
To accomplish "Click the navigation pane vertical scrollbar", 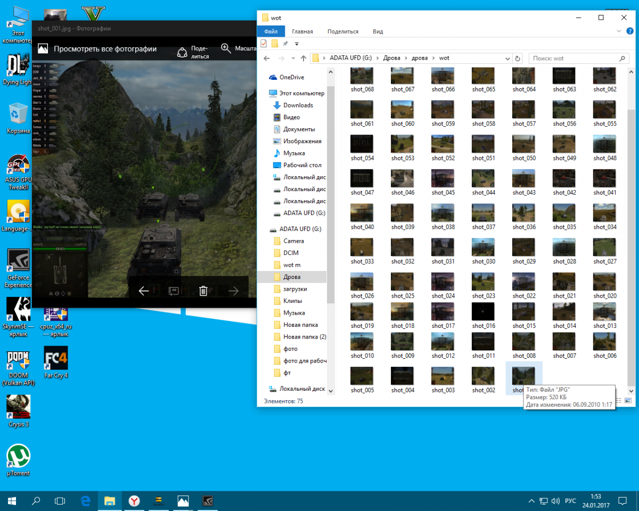I will point(331,194).
